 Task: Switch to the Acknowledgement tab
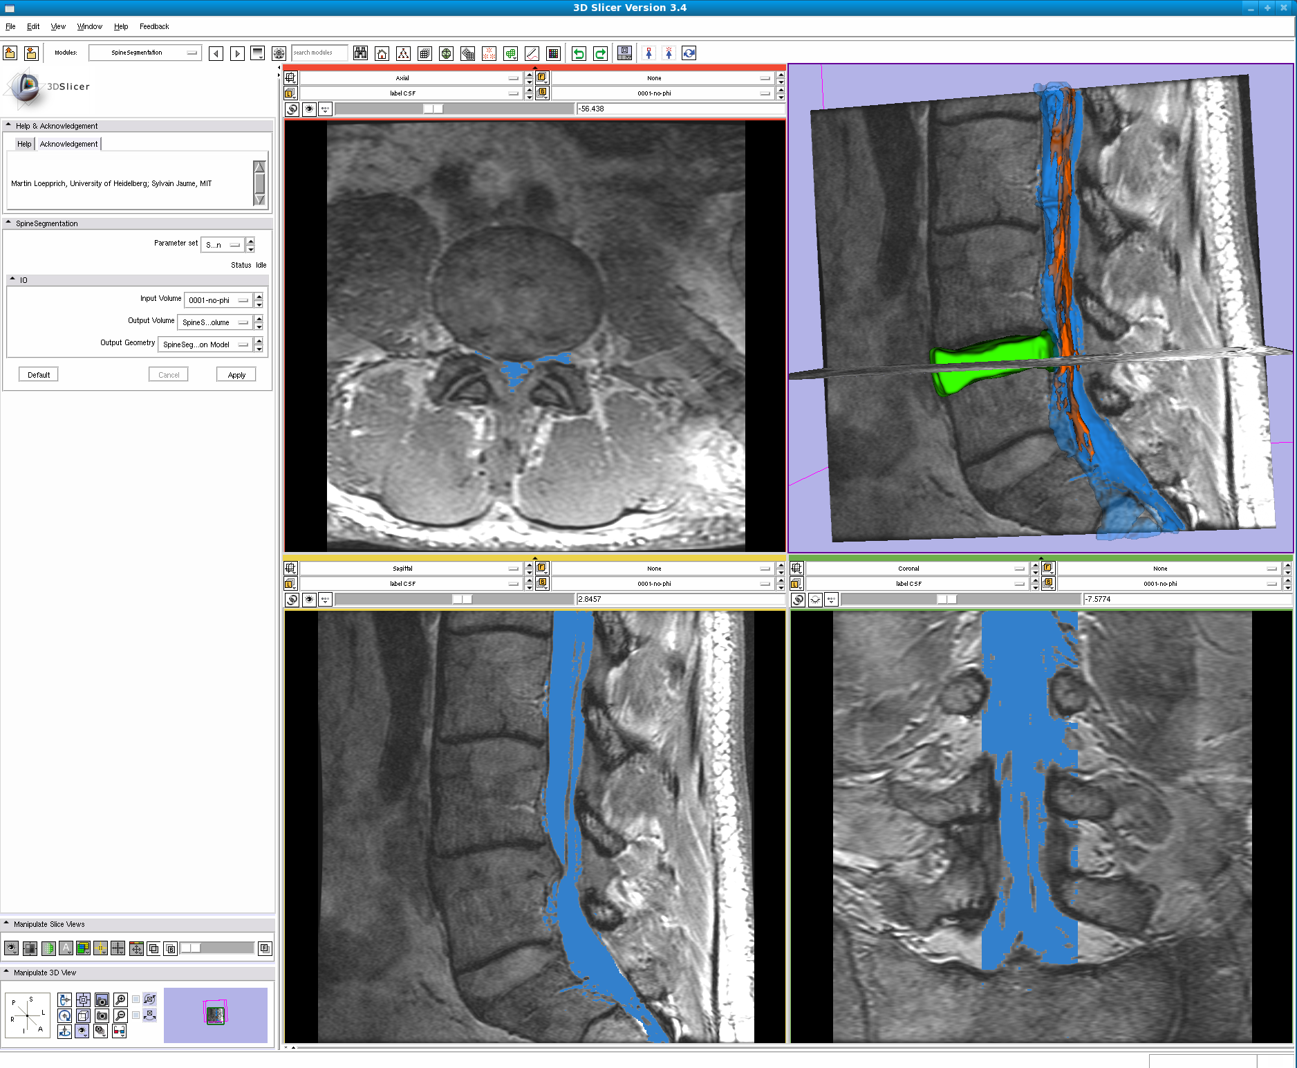tap(68, 144)
